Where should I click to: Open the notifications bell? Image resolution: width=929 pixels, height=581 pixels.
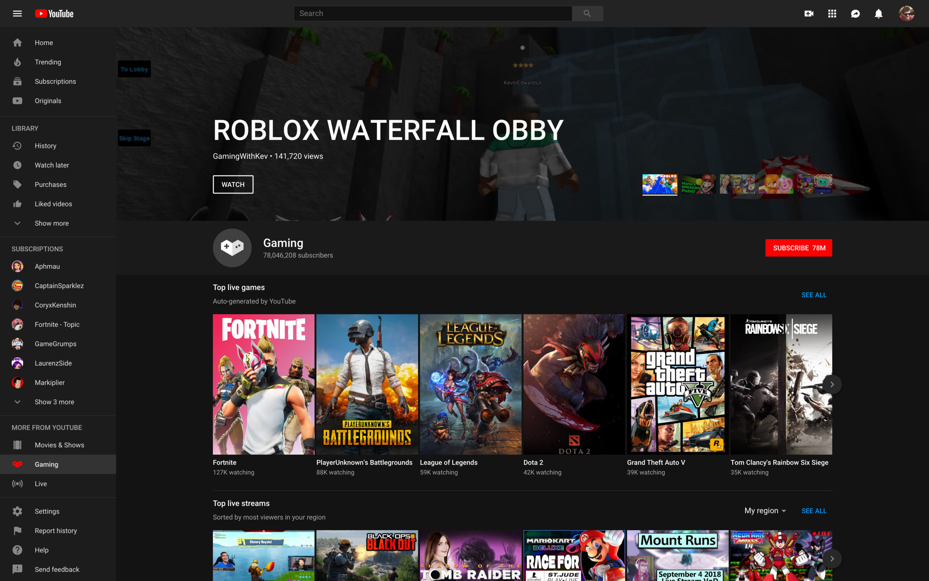[x=878, y=13]
